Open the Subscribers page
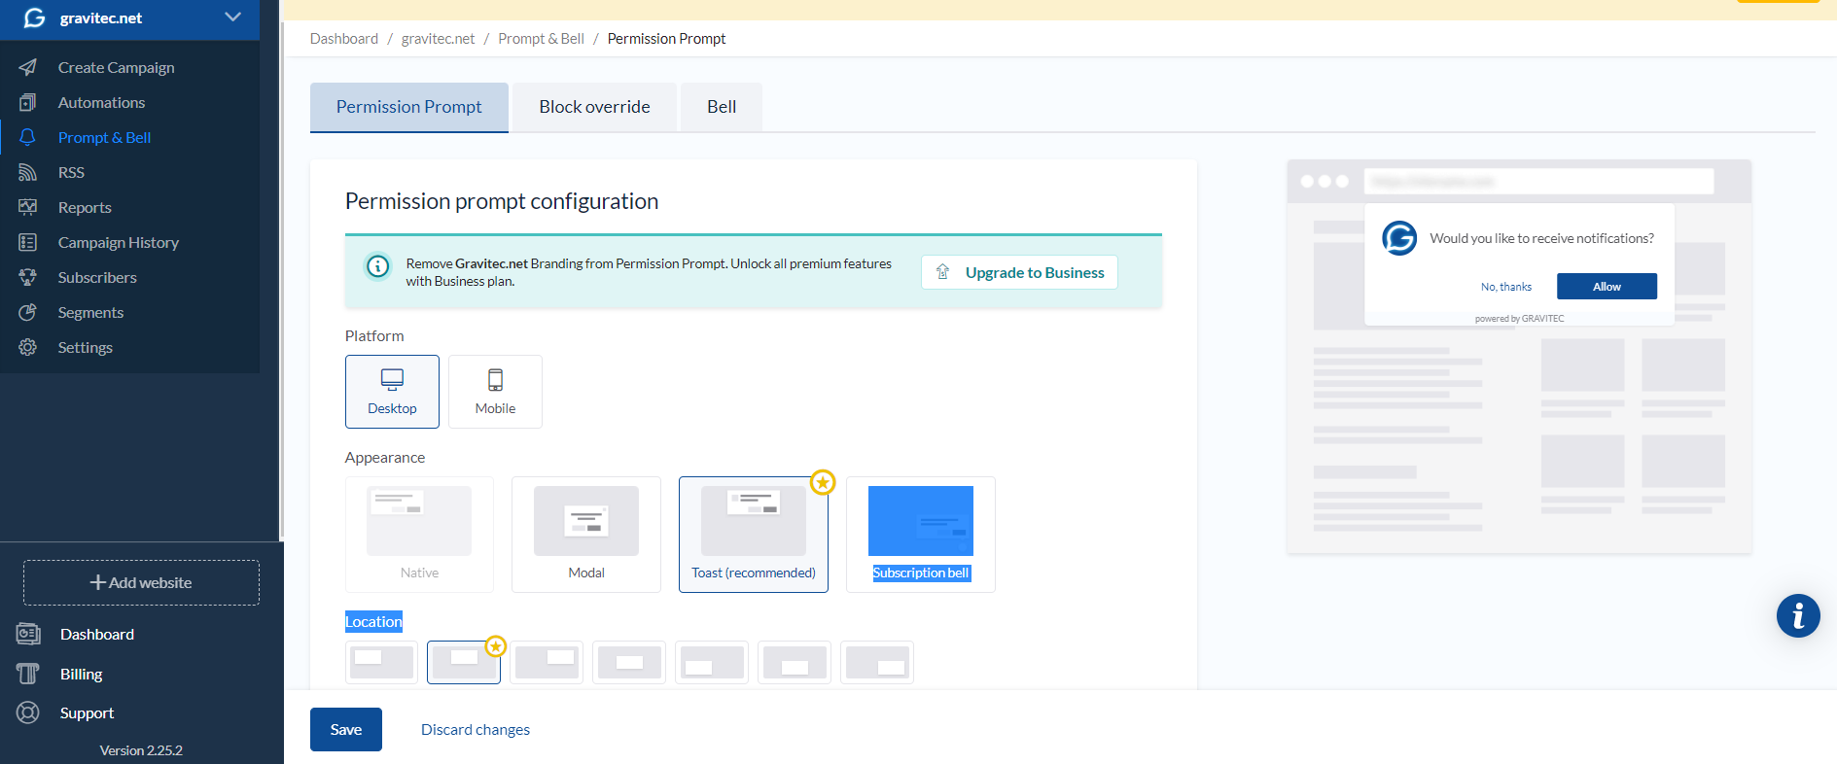 click(97, 277)
